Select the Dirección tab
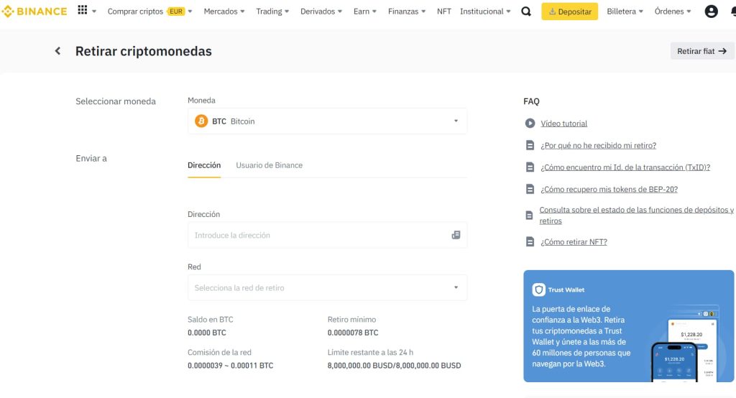Viewport: 736px width, 398px height. pyautogui.click(x=204, y=165)
